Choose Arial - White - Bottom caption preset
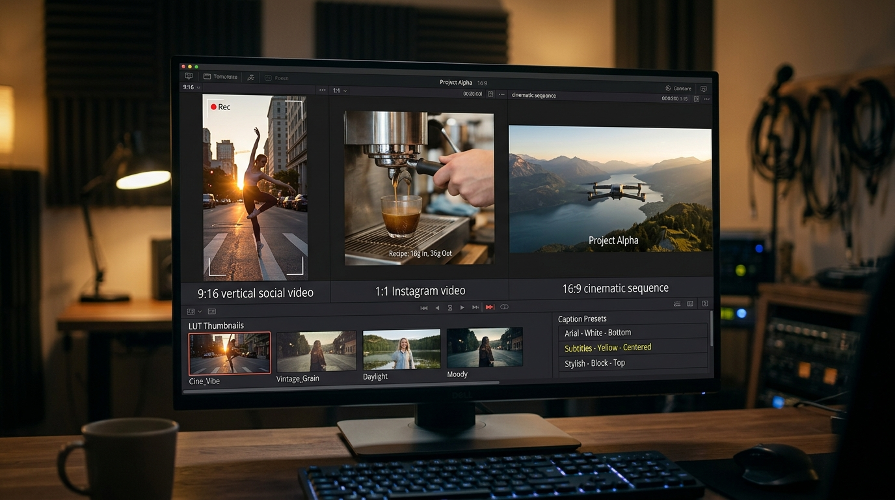Image resolution: width=895 pixels, height=500 pixels. tap(633, 332)
